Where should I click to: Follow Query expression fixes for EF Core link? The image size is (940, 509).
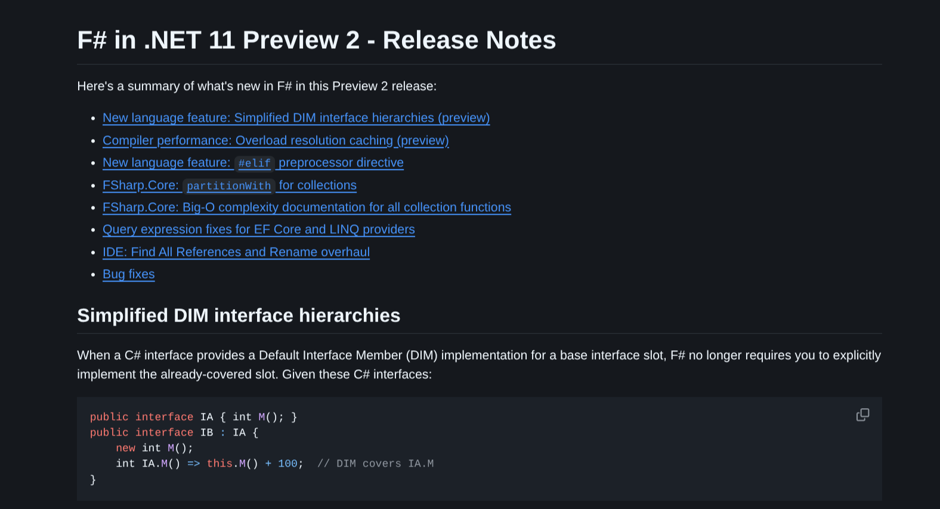pyautogui.click(x=258, y=230)
